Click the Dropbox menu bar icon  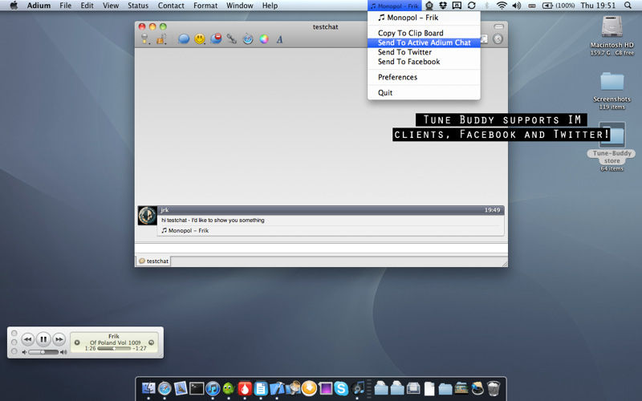[443, 6]
